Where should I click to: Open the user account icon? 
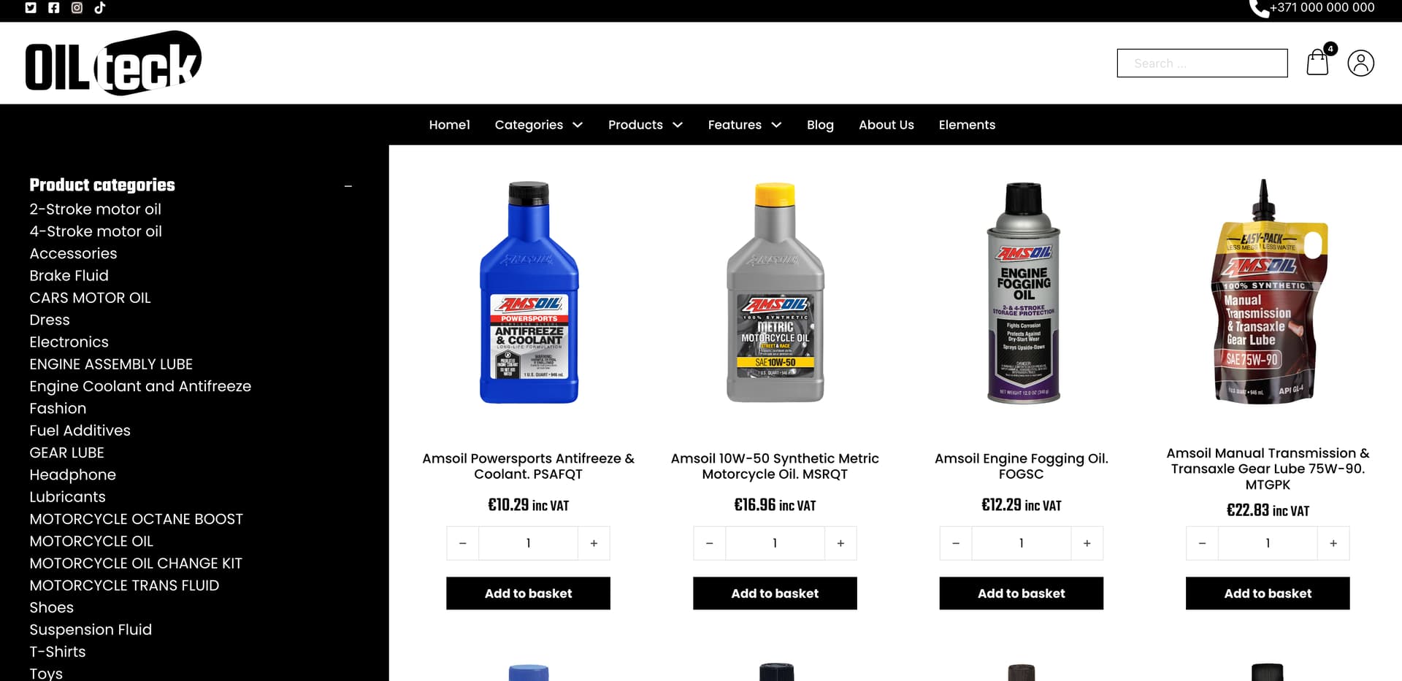1360,63
